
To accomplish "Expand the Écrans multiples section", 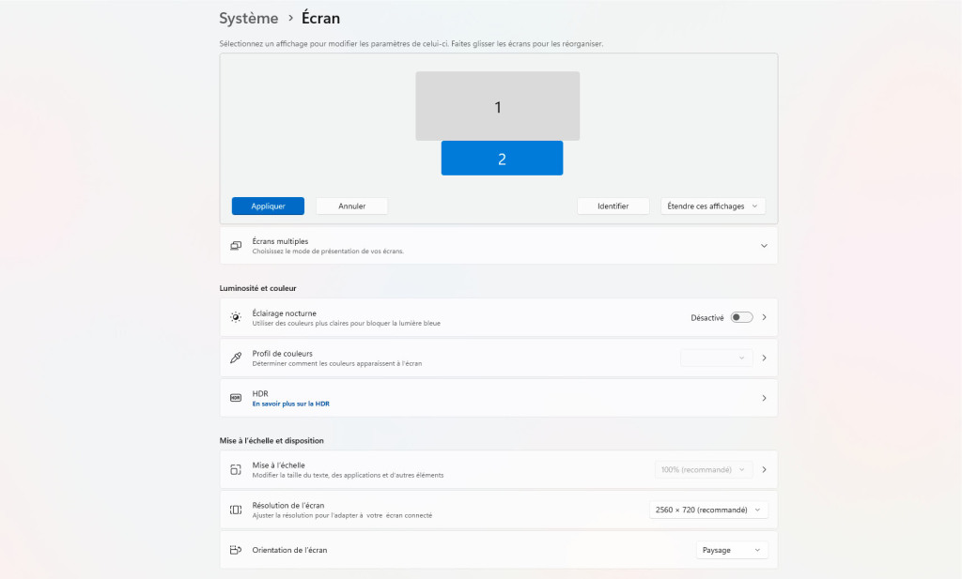I will click(x=764, y=245).
